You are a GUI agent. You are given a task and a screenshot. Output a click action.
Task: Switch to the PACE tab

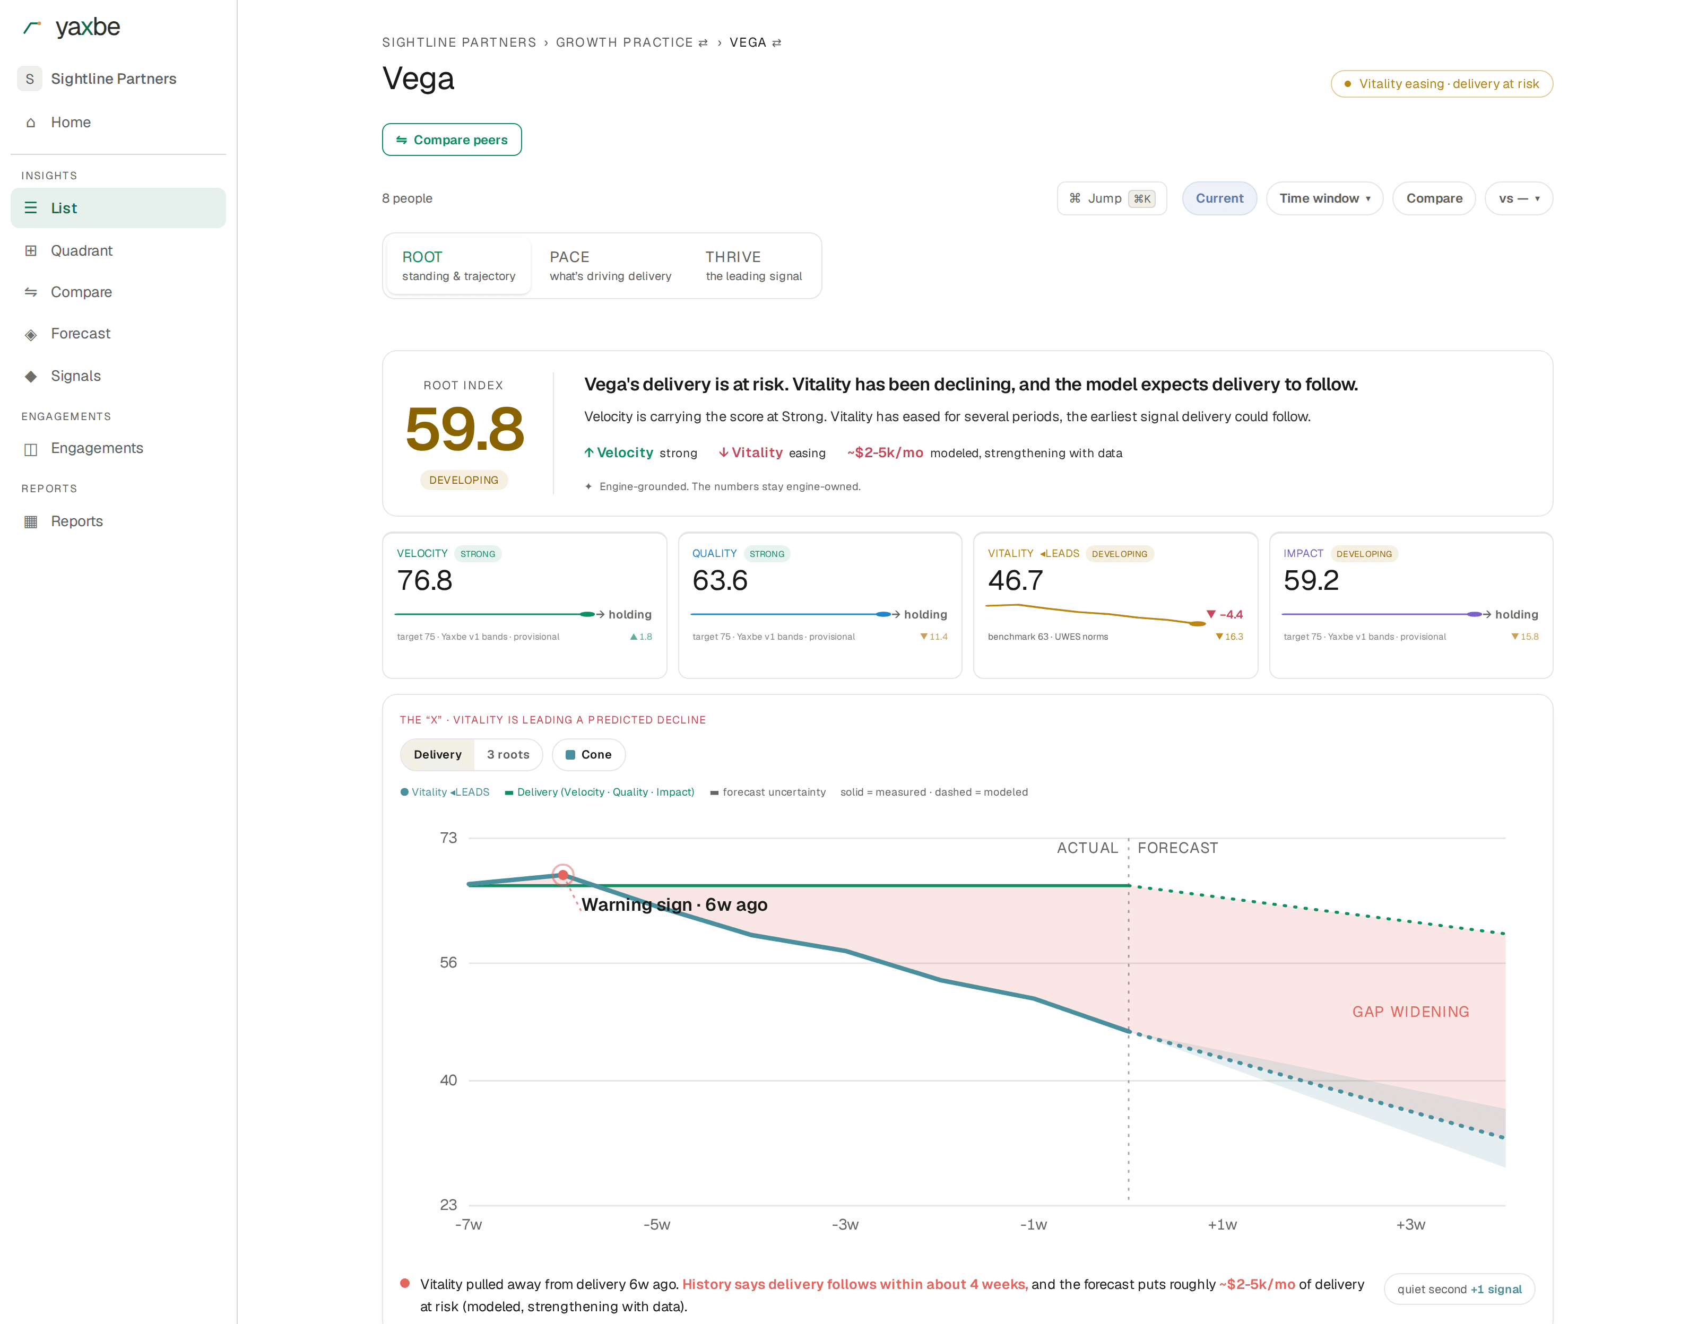(x=610, y=266)
